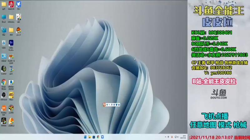Viewport: 250px width, 140px height.
Task: Open the Recycle Bin desktop icon
Action: click(4, 44)
